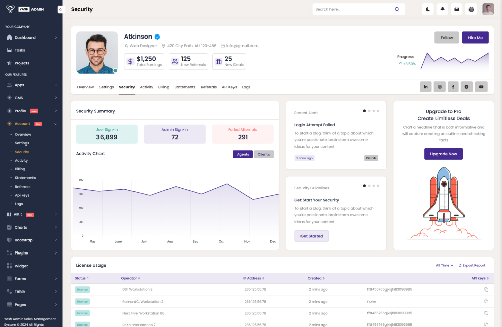Click the Follow button

pyautogui.click(x=446, y=38)
